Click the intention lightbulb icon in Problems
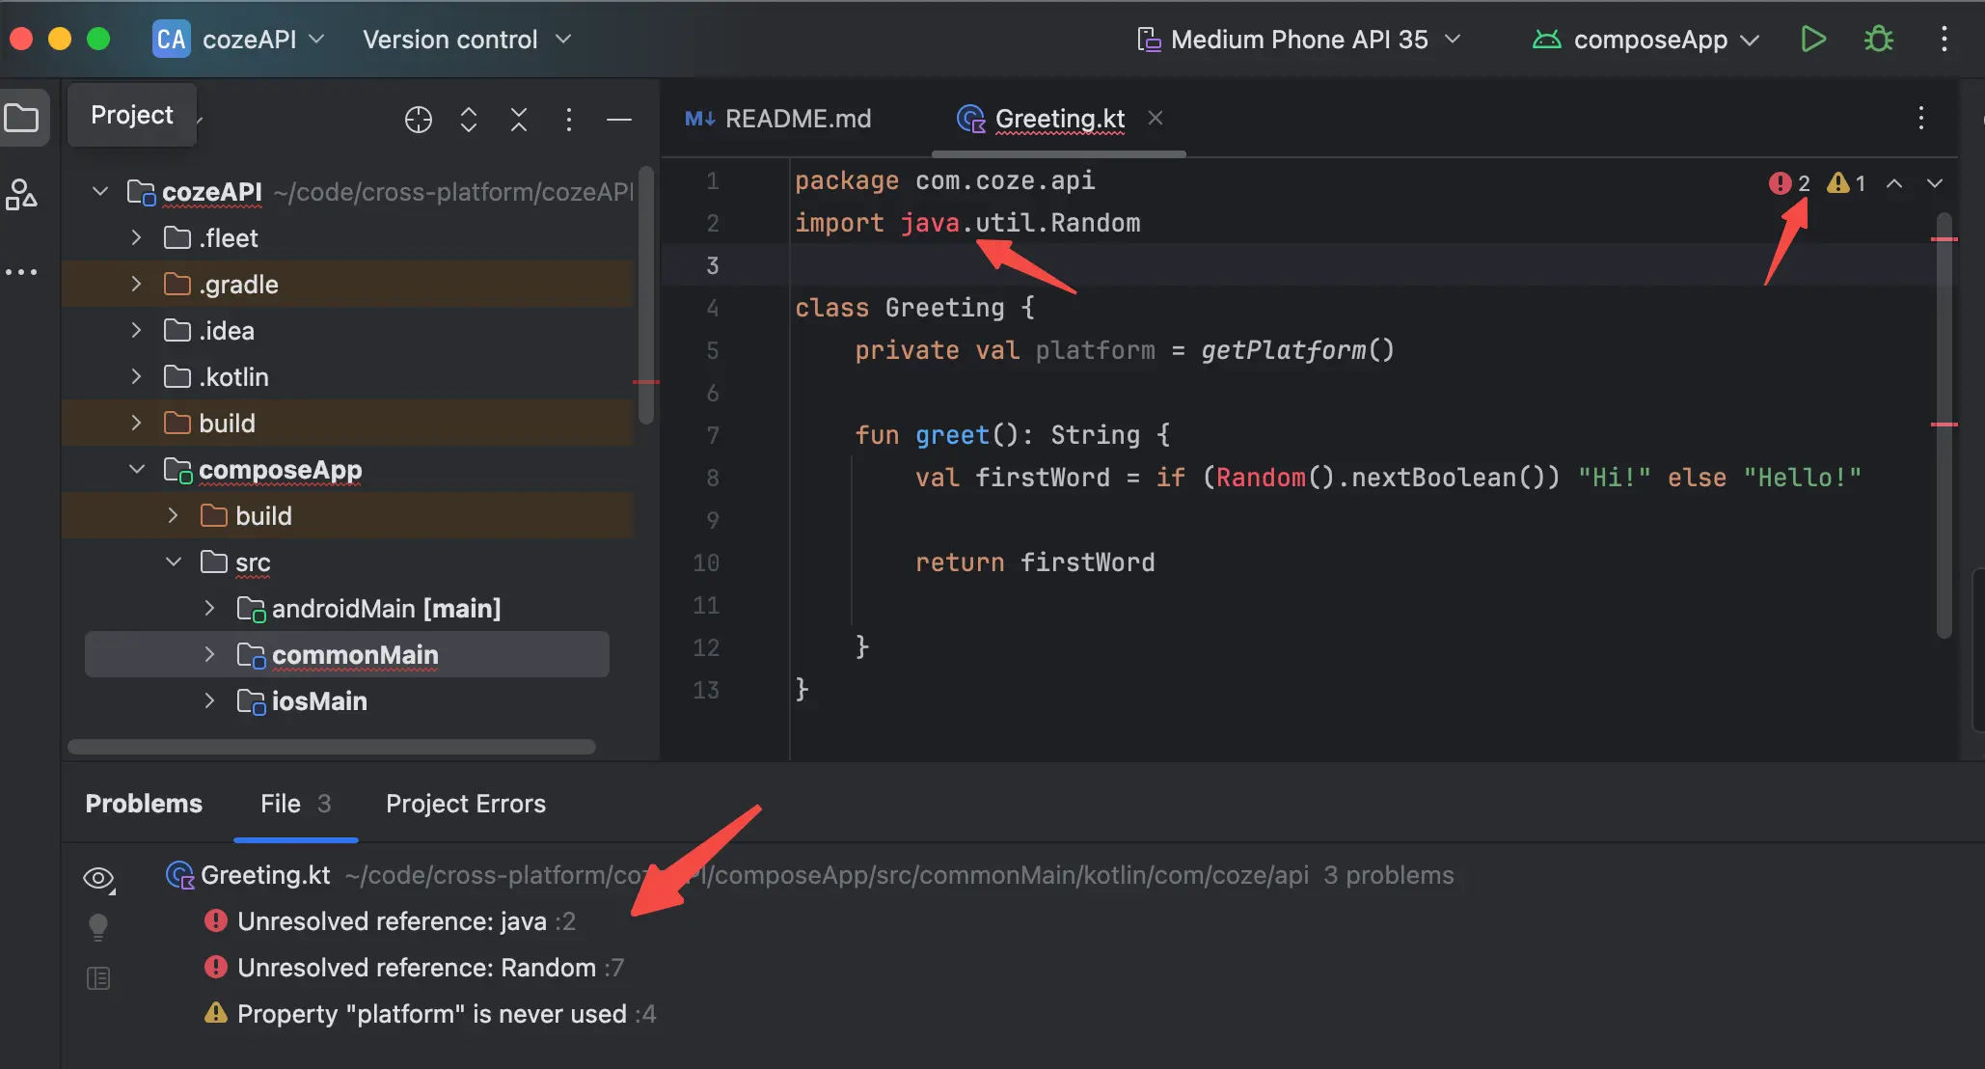 (x=97, y=927)
